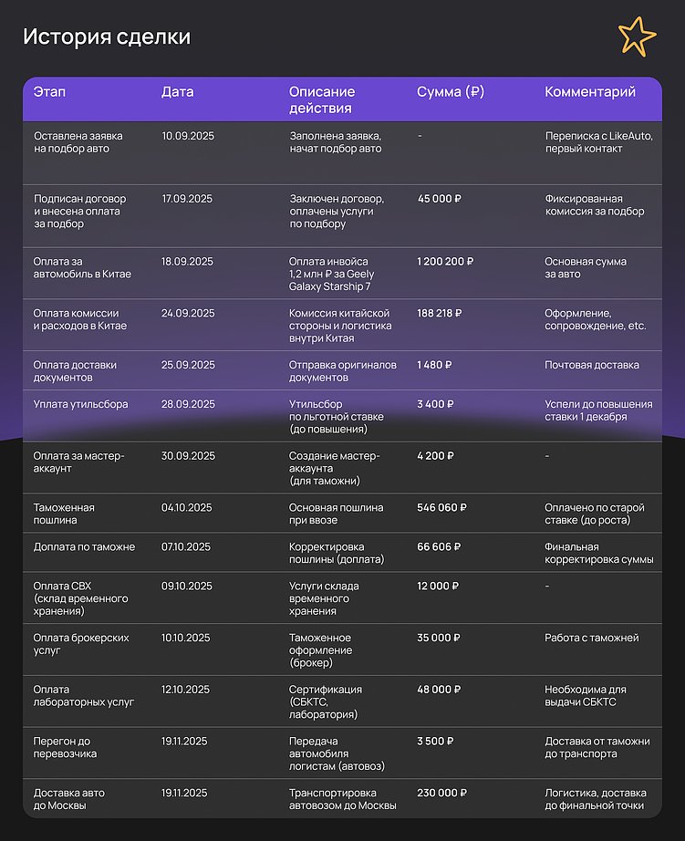Image resolution: width=685 pixels, height=841 pixels.
Task: Click the date 18.09.2025
Action: point(187,261)
